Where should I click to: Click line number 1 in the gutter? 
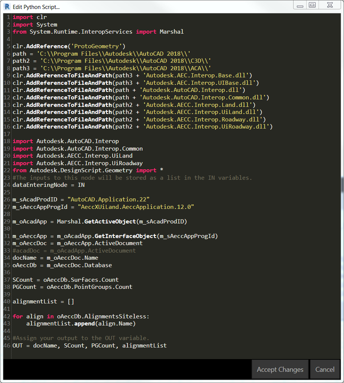8,17
